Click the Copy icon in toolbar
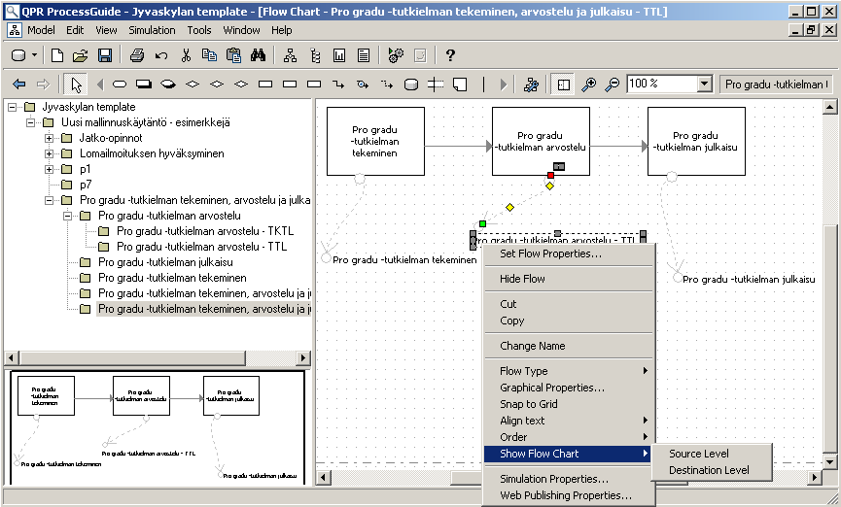 click(209, 55)
